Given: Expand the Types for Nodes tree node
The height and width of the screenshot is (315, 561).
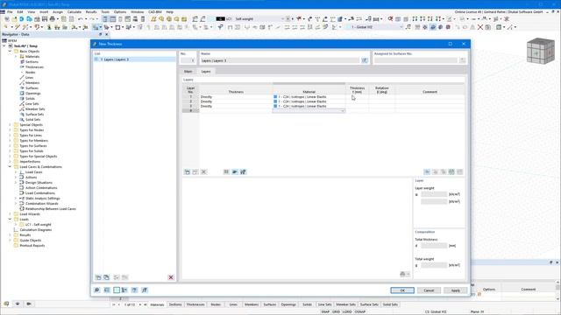Looking at the screenshot, I should (10, 130).
